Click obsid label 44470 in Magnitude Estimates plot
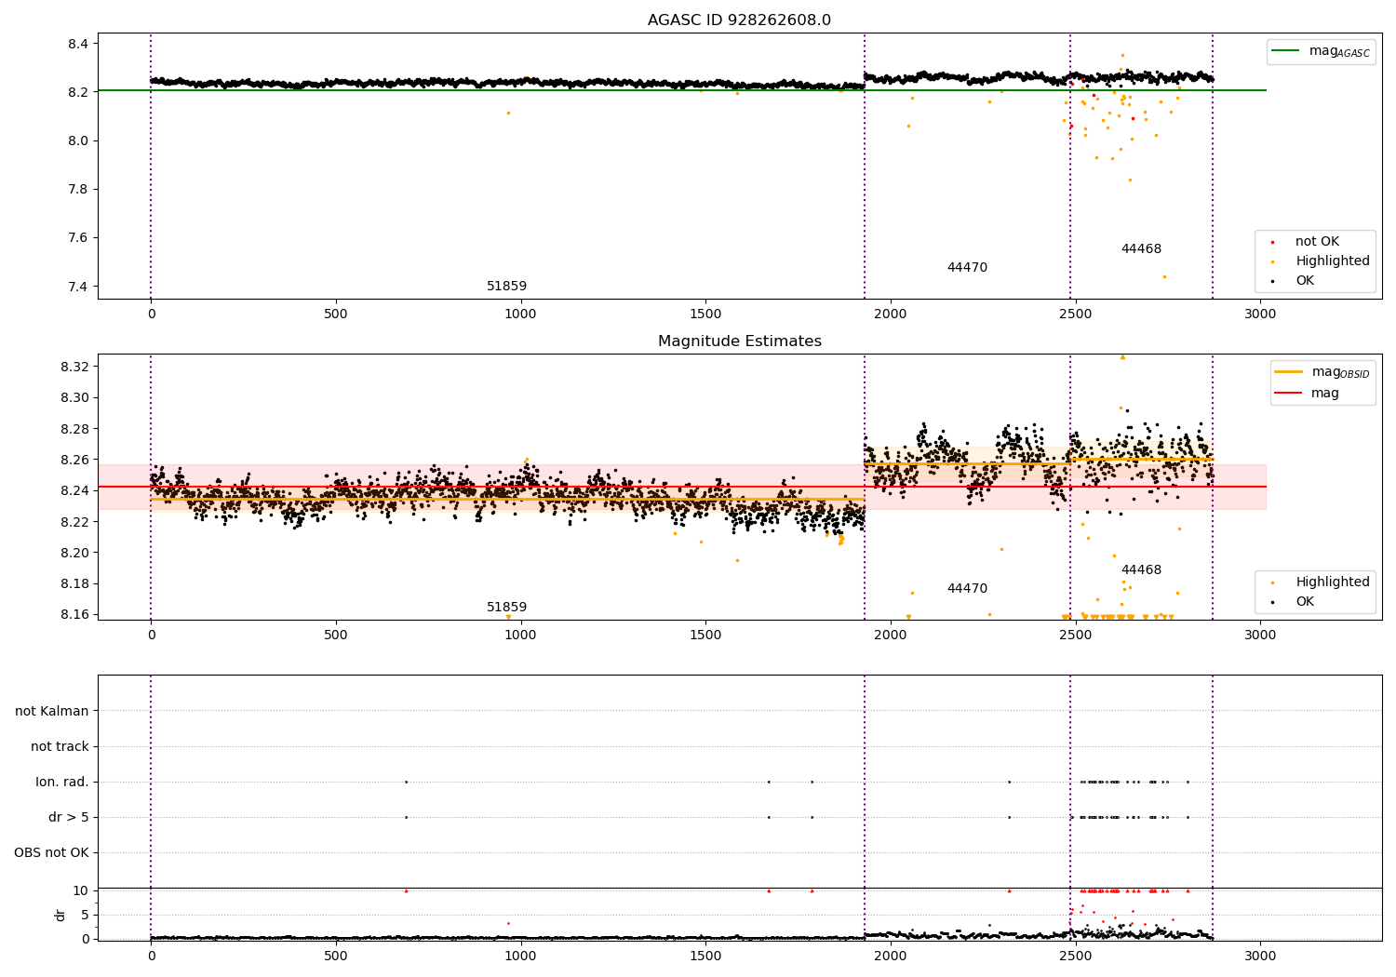1396x977 pixels. point(967,589)
